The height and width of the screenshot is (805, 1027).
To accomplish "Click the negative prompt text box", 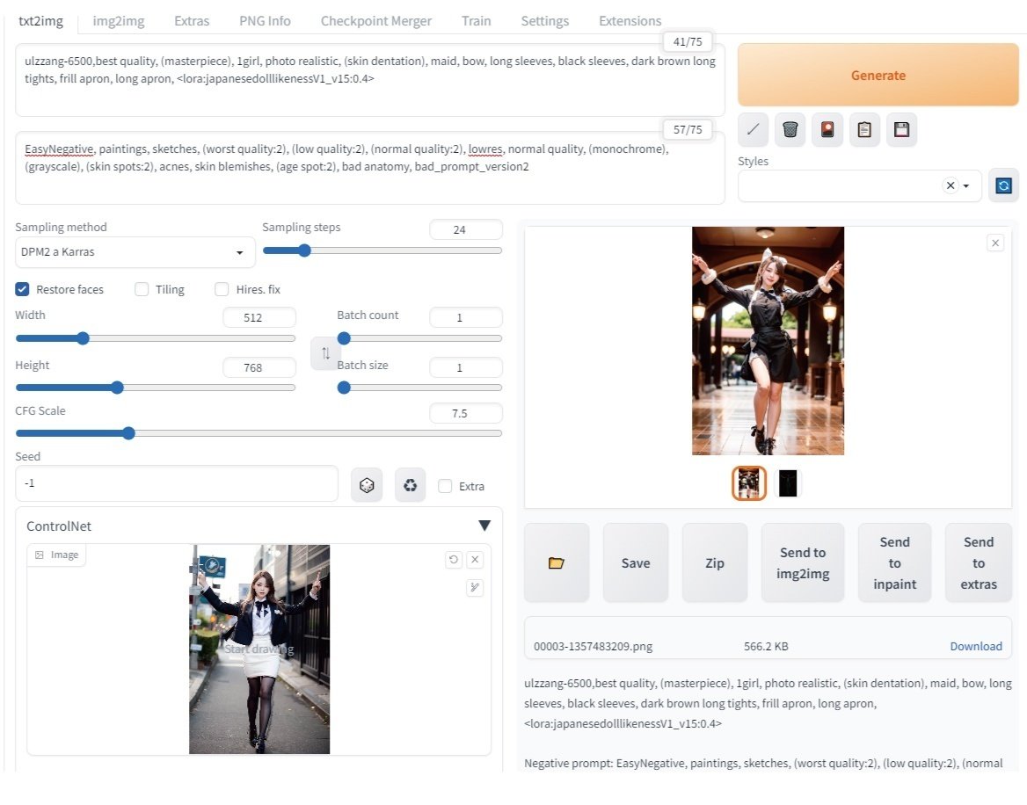I will point(370,168).
